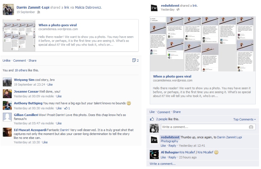Open the Malicia Dabrowicz profile link

pyautogui.click(x=88, y=7)
